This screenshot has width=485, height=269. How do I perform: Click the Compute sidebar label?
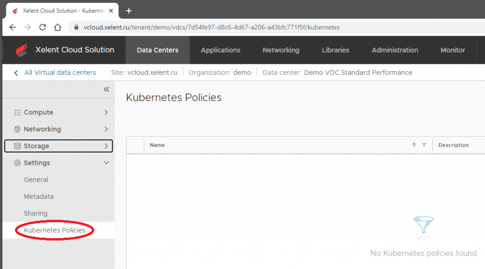[38, 112]
